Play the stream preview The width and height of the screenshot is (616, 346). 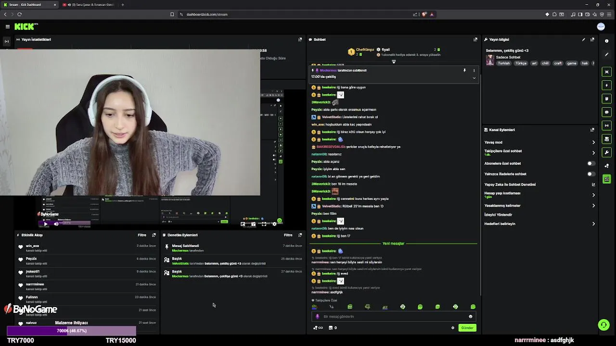(46, 223)
